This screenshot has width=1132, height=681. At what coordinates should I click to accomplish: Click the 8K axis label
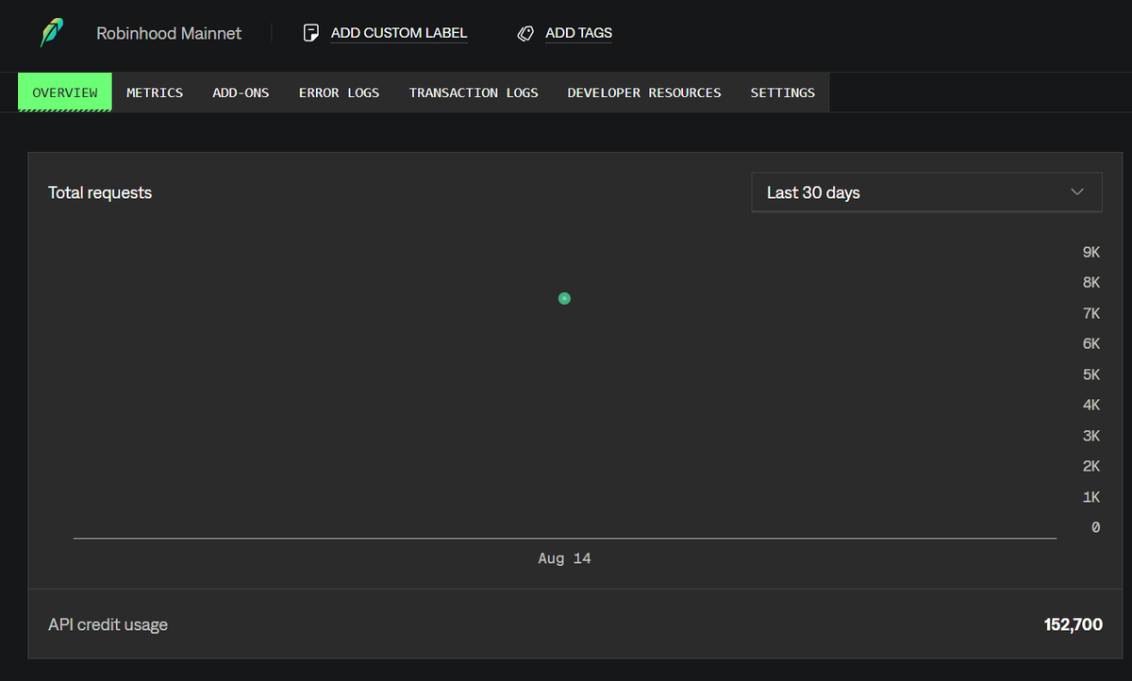[x=1091, y=283]
